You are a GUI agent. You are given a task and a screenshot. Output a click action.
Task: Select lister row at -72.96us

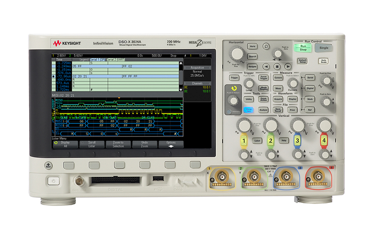115,76
